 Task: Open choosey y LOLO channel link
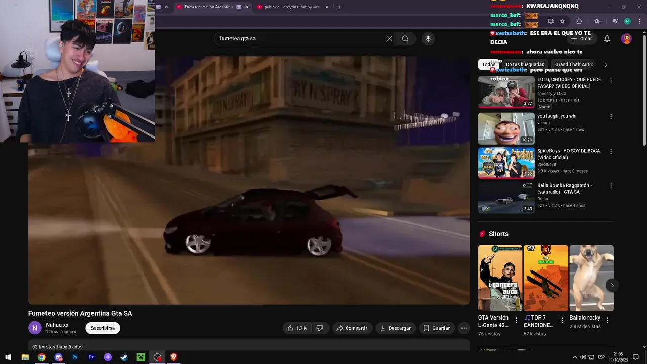[552, 94]
